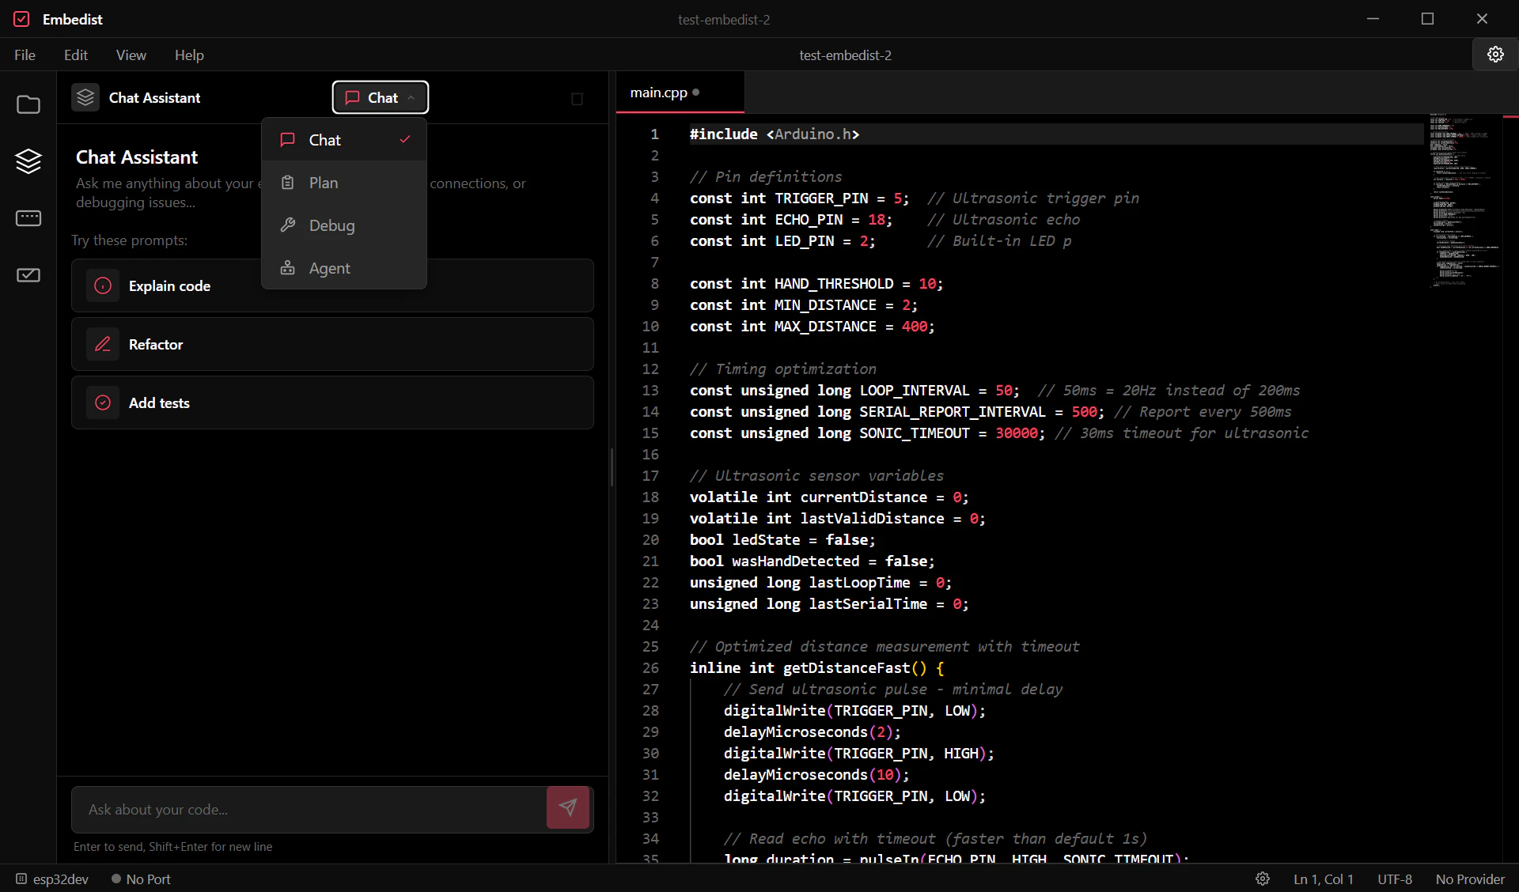Screen dimensions: 1519x892
Task: Select Chat mode from the open menu
Action: coord(323,139)
